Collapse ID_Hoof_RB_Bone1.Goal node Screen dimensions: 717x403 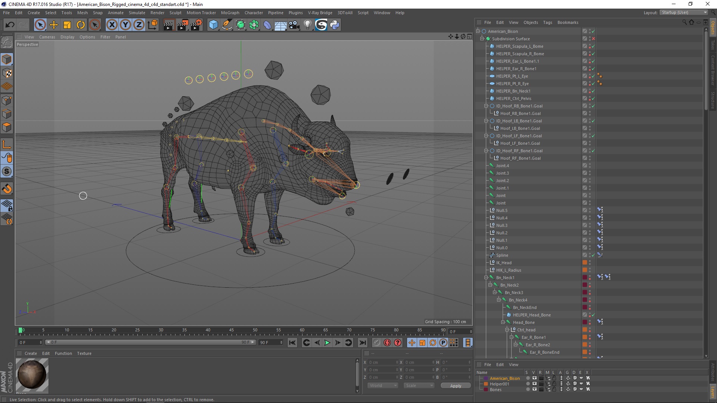pyautogui.click(x=486, y=106)
